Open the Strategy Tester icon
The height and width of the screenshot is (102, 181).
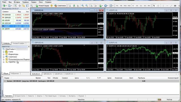(x=31, y=6)
